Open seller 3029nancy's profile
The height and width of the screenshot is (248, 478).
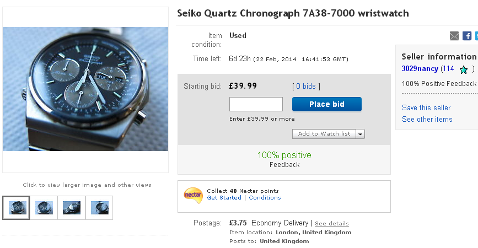420,69
